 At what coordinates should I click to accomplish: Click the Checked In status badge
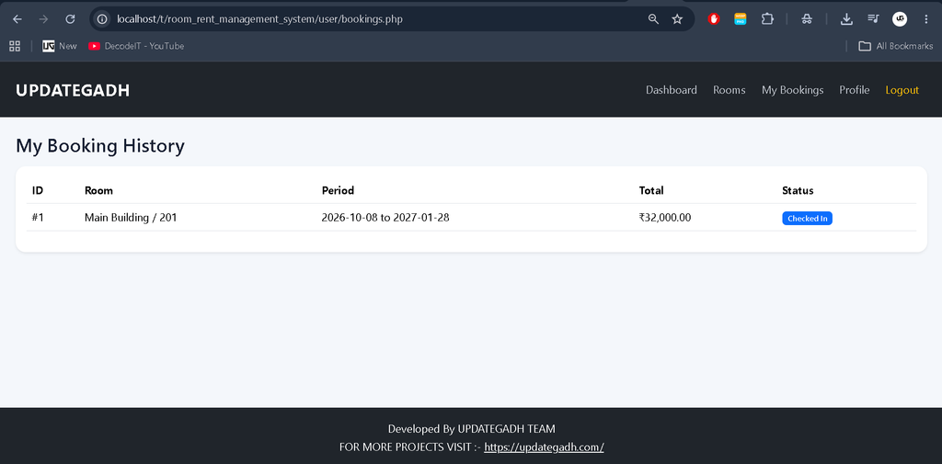[807, 219]
